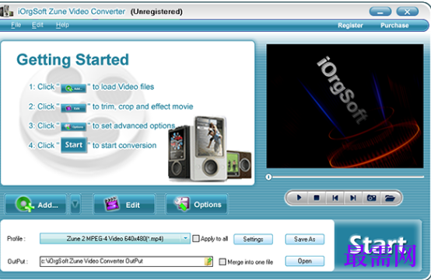Open the Edit clapperboard button

point(124,204)
